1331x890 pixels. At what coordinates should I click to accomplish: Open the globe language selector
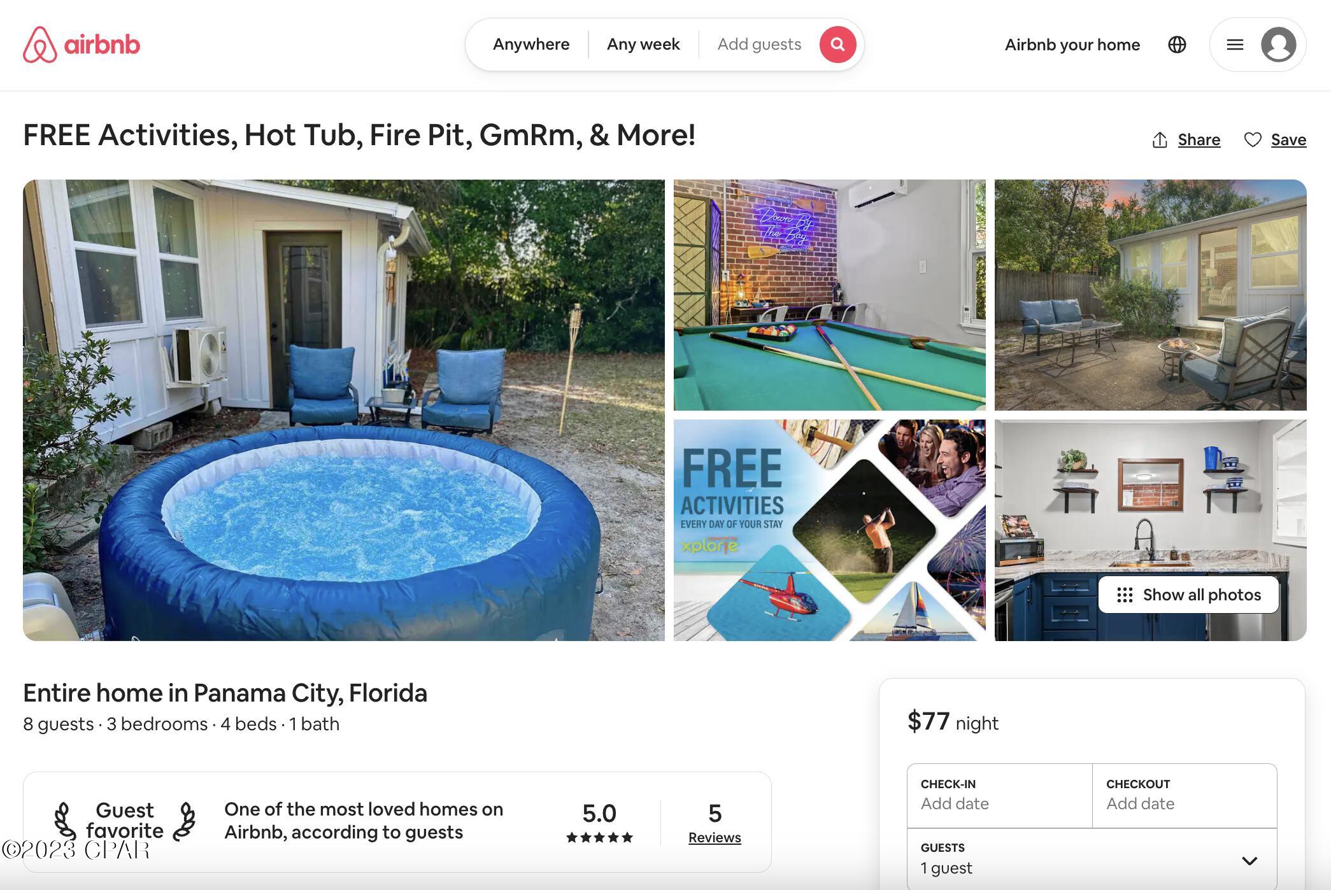[x=1177, y=45]
